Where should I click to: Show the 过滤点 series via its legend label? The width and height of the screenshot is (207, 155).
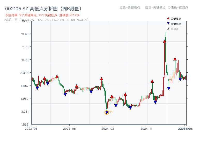(x=175, y=29)
